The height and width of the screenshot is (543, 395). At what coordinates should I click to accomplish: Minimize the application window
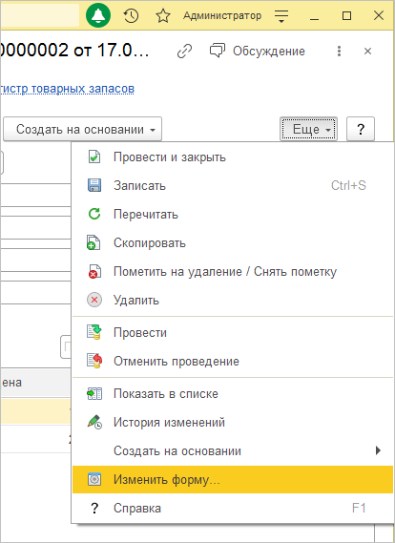pos(314,19)
